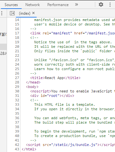115x152 pixels.
Task: Click line number 14 in gutter
Action: [x=17, y=20]
